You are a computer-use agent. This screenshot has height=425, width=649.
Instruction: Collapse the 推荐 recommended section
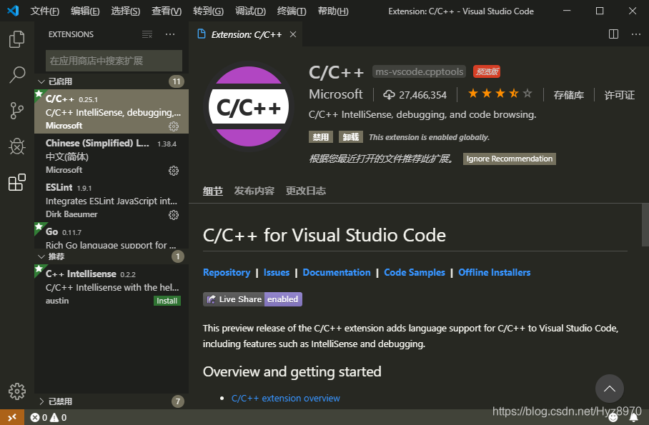tap(112, 256)
